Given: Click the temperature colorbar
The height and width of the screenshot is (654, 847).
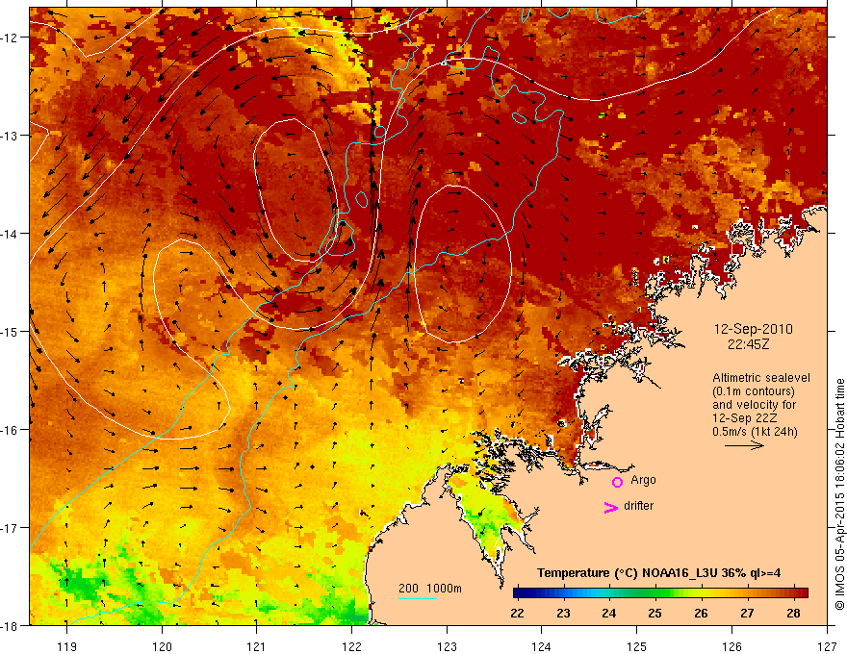Looking at the screenshot, I should pos(660,593).
